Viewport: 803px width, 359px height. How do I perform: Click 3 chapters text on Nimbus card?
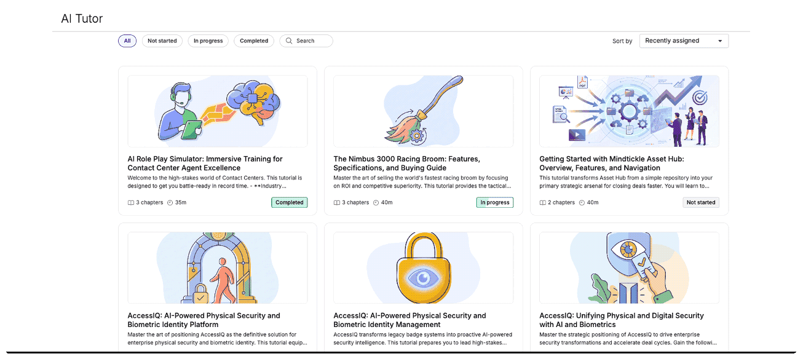click(356, 203)
